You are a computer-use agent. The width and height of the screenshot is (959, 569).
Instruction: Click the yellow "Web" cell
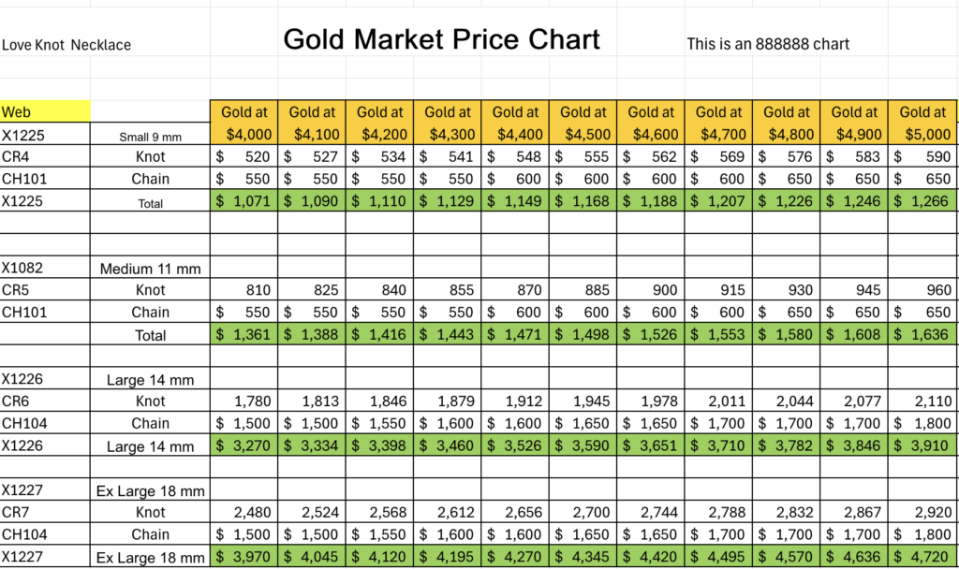(x=45, y=112)
